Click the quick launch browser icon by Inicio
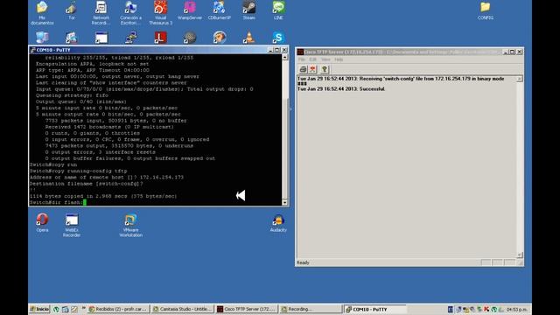 coord(56,309)
